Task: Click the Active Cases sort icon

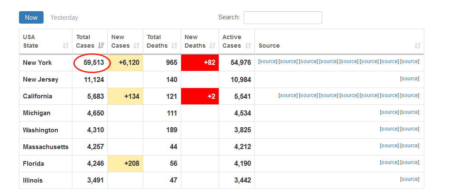Action: (248, 46)
